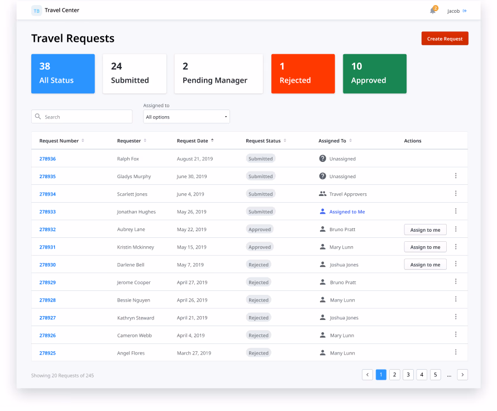
Task: Click the TB Travel Center logo
Action: pos(37,11)
